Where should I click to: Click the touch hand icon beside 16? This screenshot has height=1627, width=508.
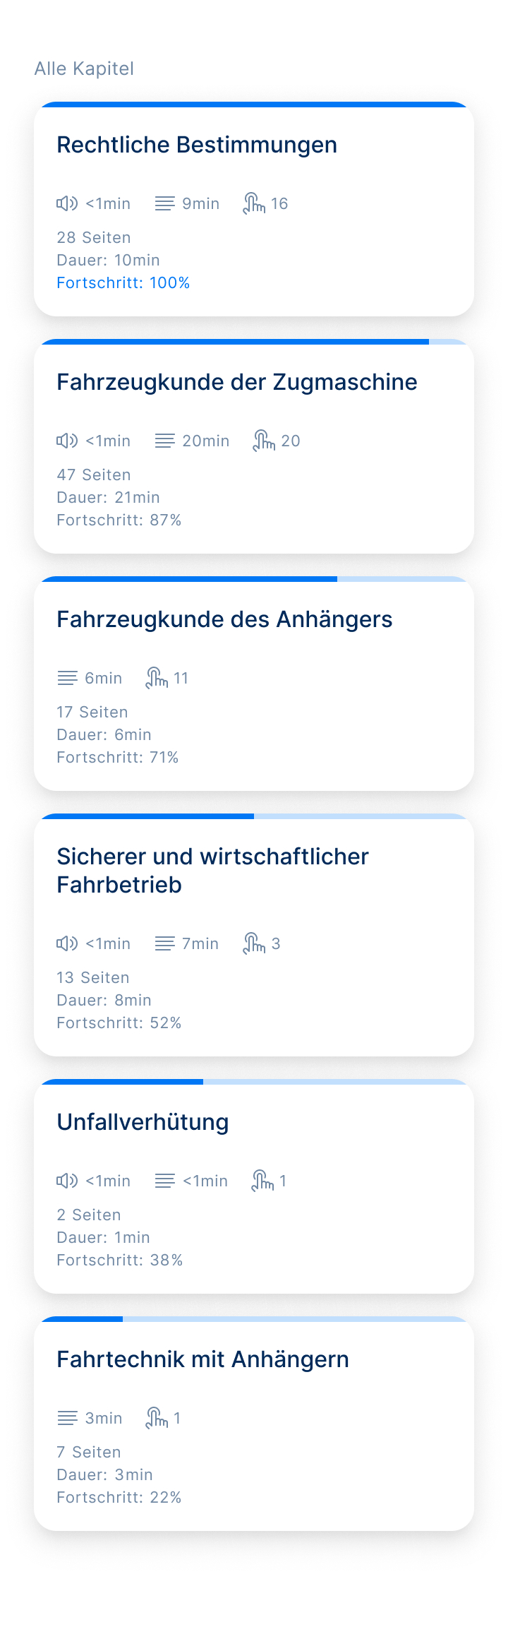pyautogui.click(x=254, y=203)
